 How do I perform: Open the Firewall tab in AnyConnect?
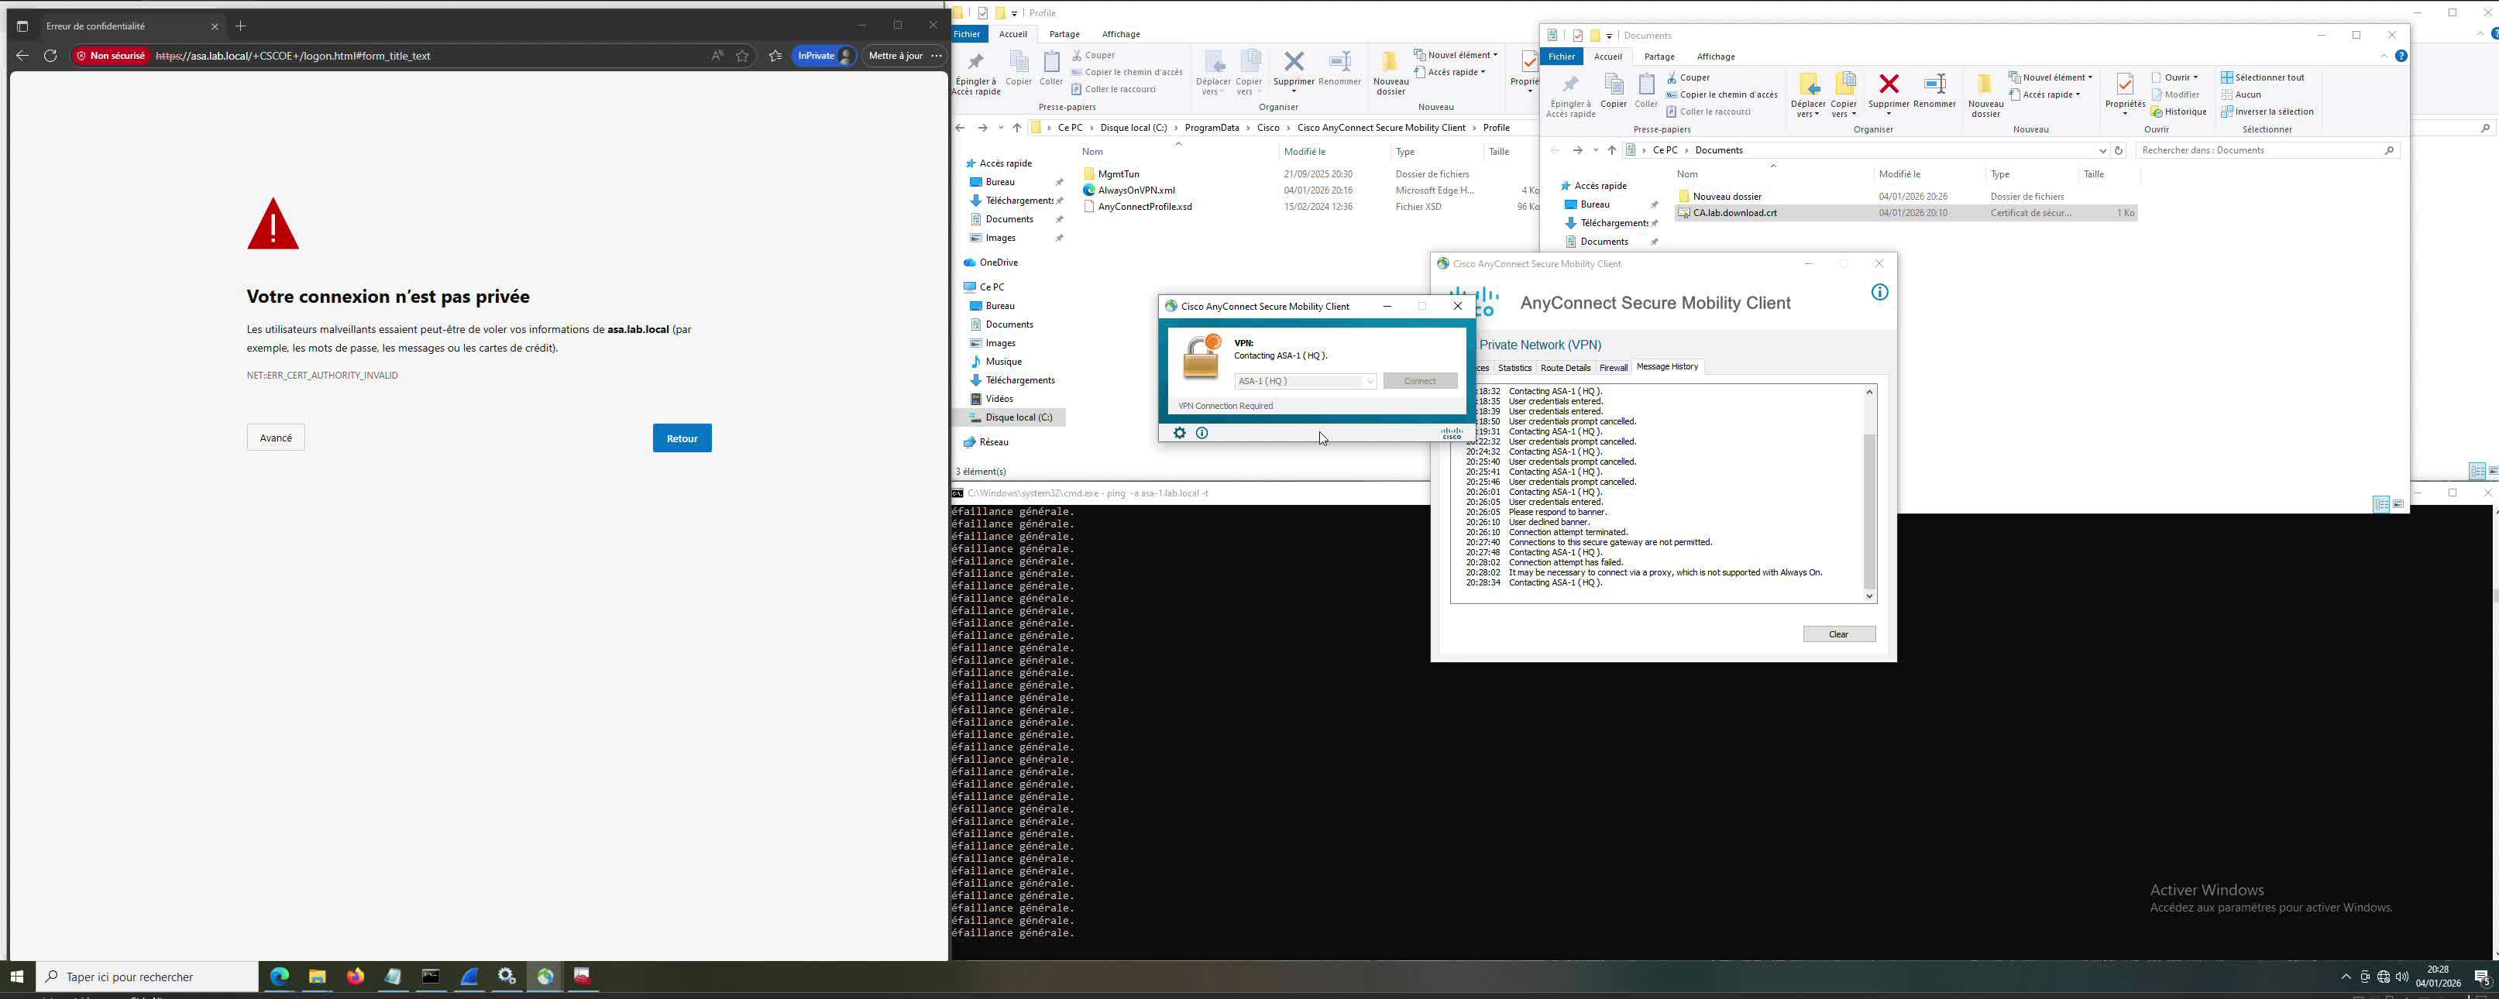(1612, 368)
